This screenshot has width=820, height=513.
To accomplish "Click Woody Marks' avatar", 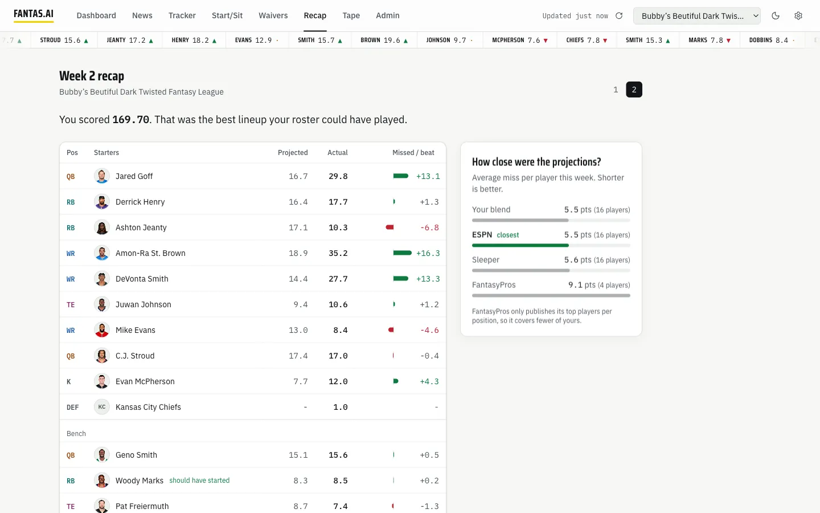I will pyautogui.click(x=102, y=481).
